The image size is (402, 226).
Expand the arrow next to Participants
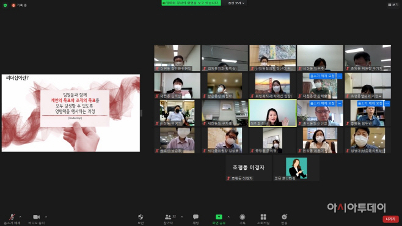182,217
